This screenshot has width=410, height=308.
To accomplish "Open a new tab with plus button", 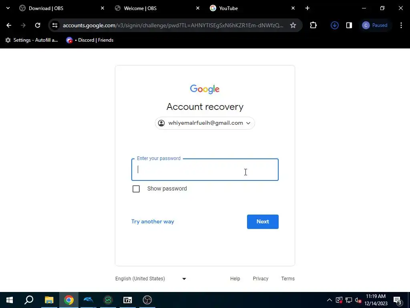I will [x=307, y=8].
